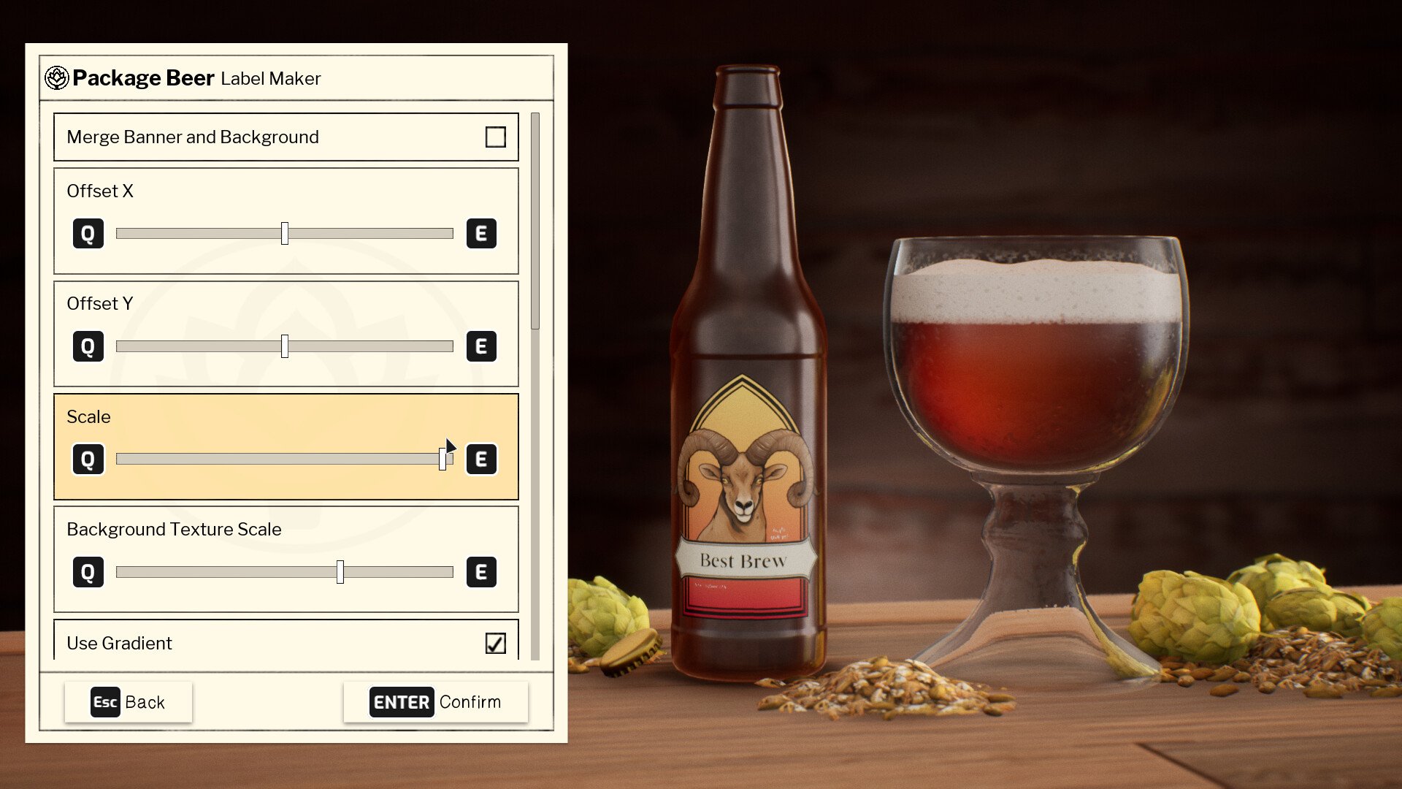
Task: Toggle the Merge Banner and Background checkbox
Action: [x=495, y=136]
